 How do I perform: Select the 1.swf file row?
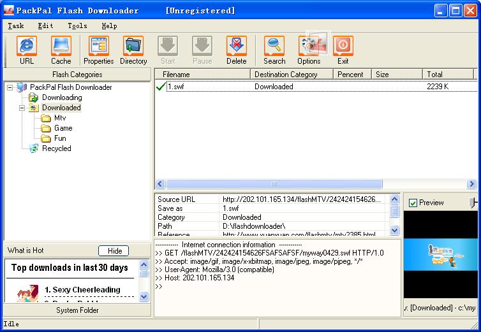(316, 87)
